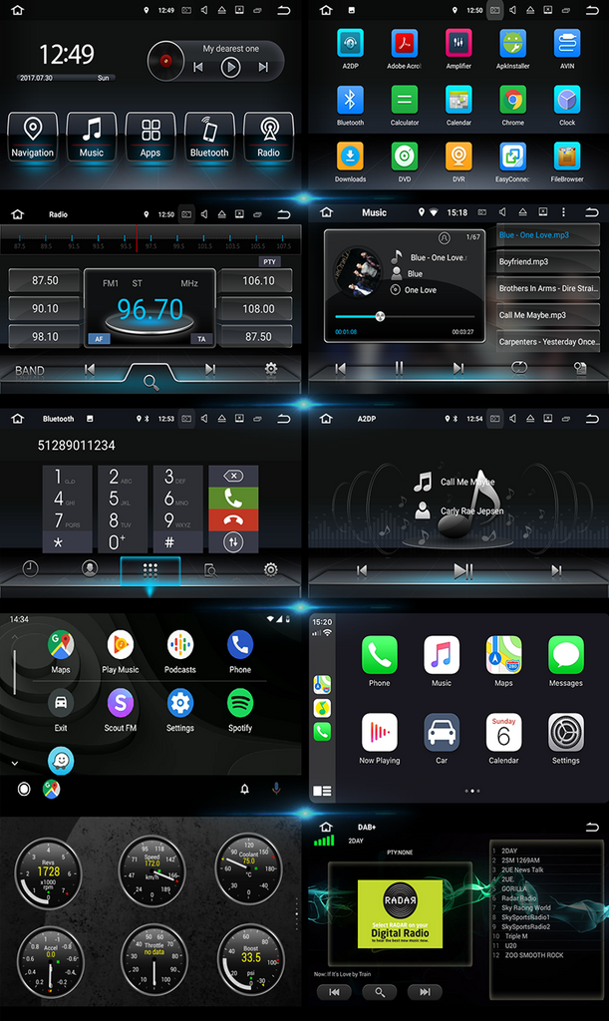
Task: Open the Navigation app tile
Action: [33, 137]
